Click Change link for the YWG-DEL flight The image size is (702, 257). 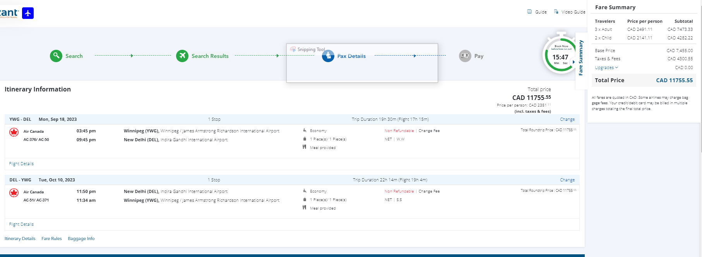pos(567,119)
